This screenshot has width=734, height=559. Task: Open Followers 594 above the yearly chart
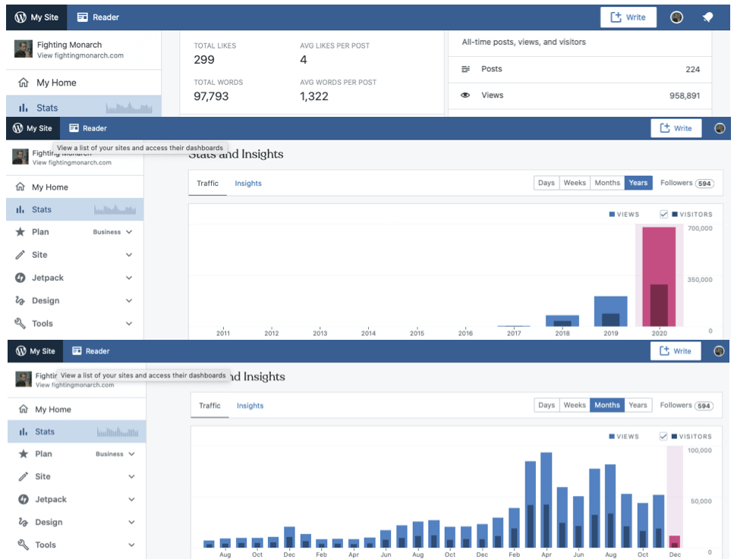click(686, 183)
